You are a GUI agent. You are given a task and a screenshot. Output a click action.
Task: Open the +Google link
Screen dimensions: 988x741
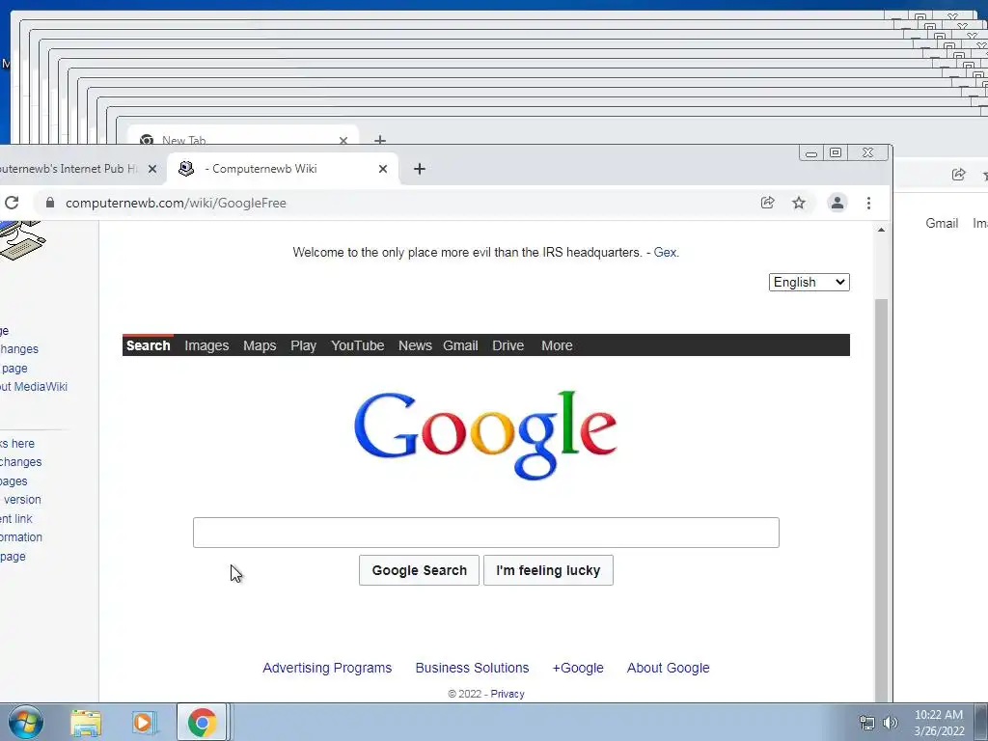click(x=578, y=668)
